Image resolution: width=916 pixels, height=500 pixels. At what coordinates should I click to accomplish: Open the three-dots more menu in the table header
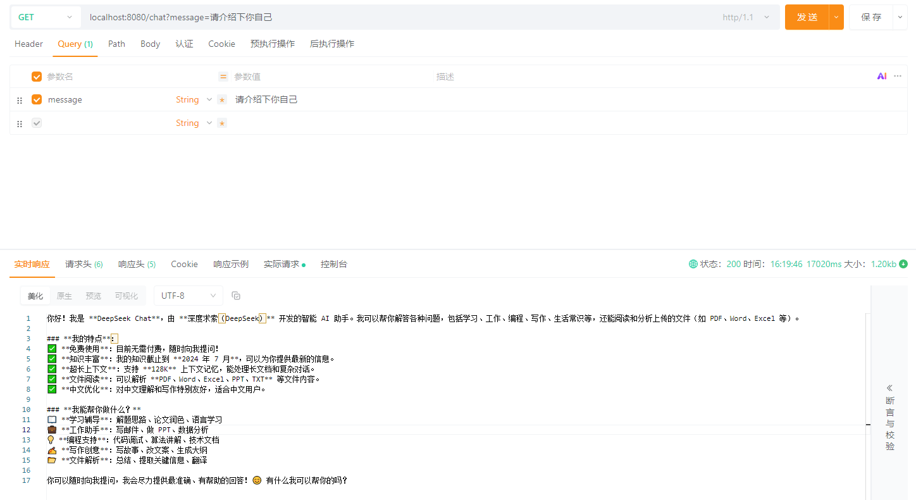pyautogui.click(x=898, y=76)
